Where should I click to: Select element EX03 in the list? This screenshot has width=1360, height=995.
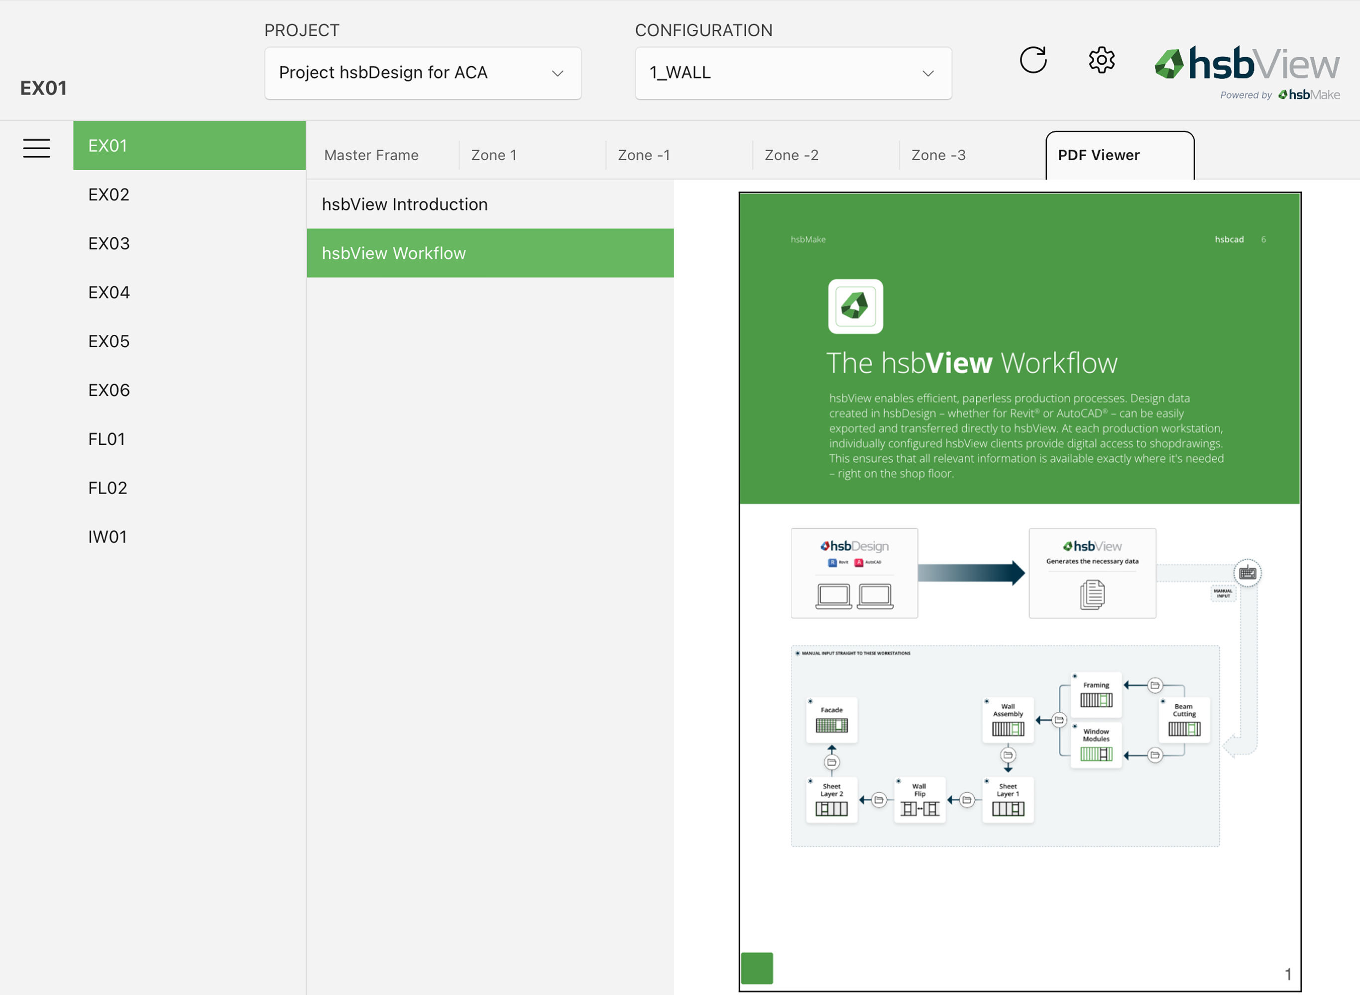tap(109, 243)
